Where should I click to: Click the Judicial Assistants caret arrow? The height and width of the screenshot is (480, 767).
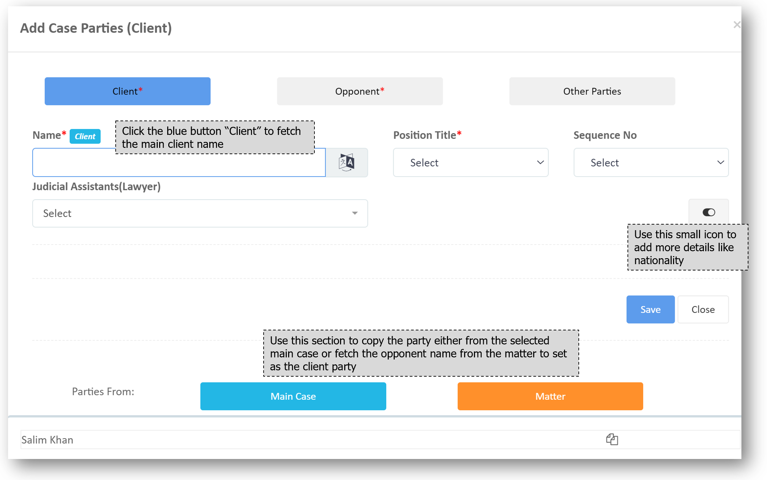click(x=355, y=213)
